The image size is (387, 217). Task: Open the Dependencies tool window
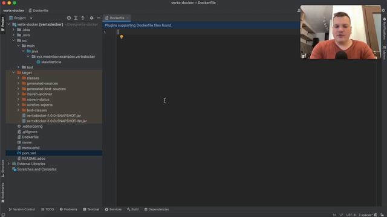tap(157, 209)
